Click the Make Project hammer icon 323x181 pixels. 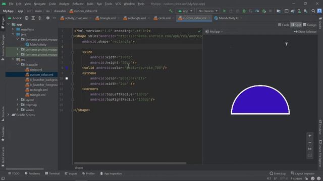tap(171, 11)
